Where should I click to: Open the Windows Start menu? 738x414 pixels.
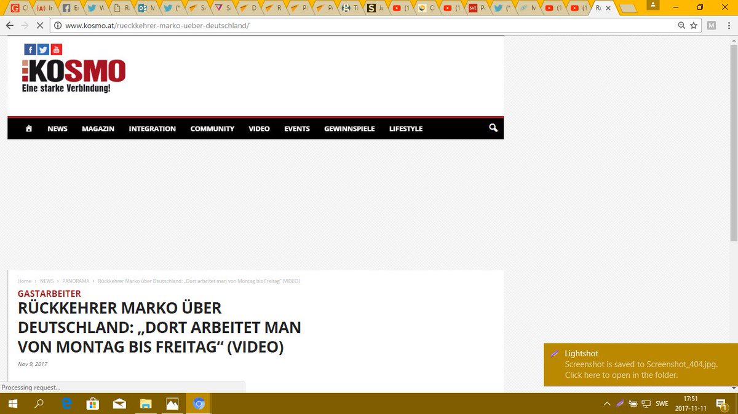click(x=12, y=404)
